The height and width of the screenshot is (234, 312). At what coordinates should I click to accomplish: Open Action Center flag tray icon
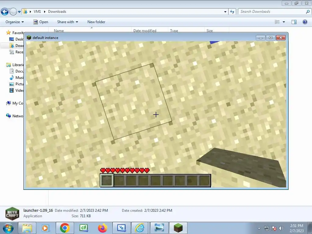click(274, 228)
